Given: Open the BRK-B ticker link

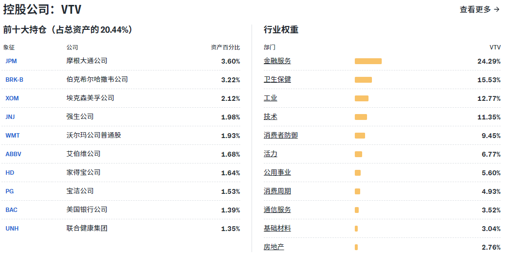Looking at the screenshot, I should [x=14, y=80].
